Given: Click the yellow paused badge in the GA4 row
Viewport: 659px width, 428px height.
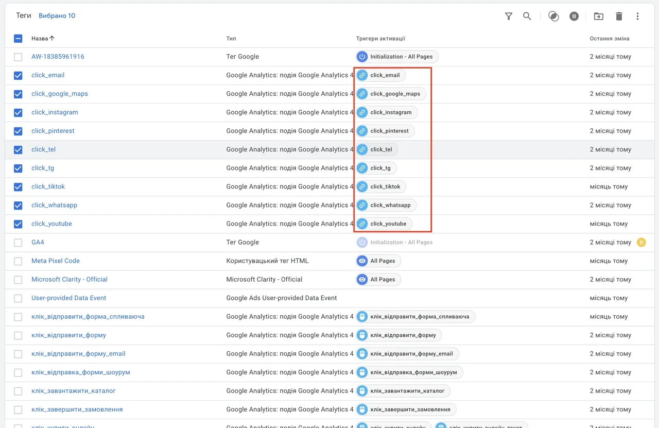Looking at the screenshot, I should 641,242.
